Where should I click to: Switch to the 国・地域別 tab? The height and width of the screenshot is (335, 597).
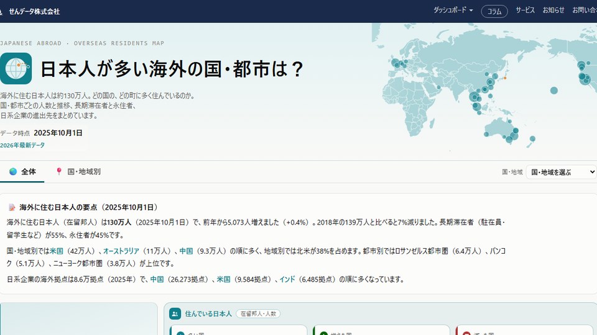(78, 172)
